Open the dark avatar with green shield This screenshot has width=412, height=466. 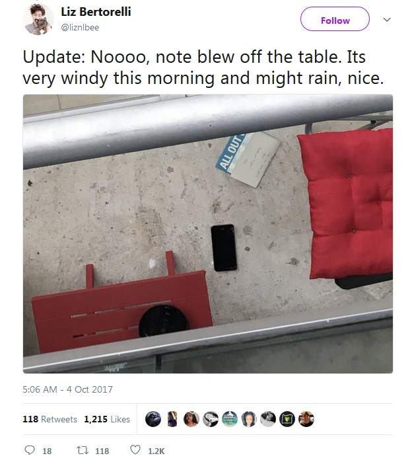tap(287, 419)
